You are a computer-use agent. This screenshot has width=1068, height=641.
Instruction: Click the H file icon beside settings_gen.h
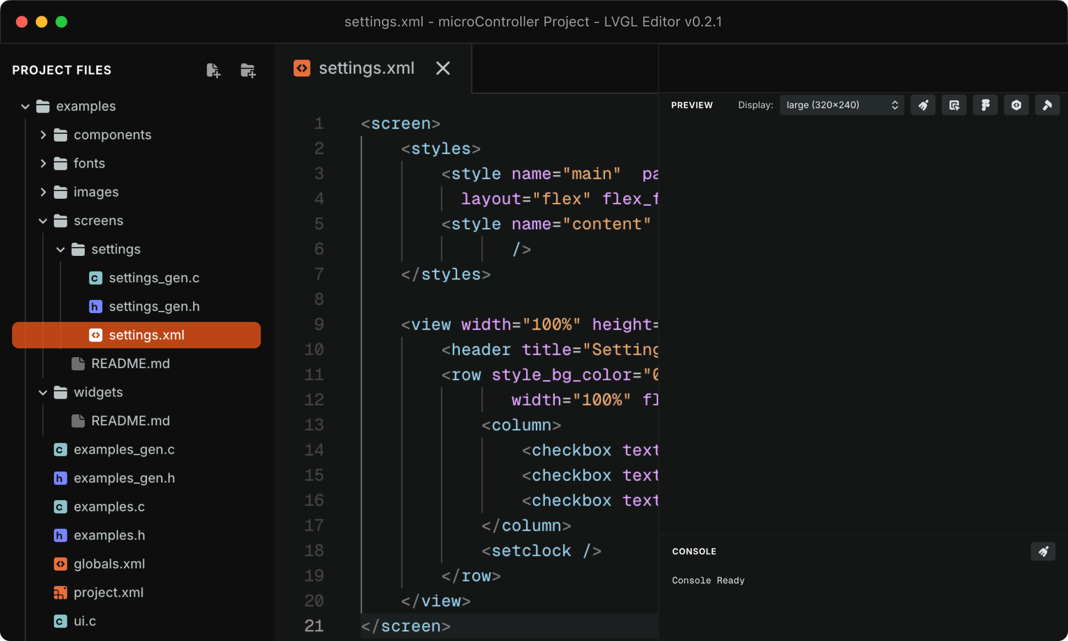point(95,306)
